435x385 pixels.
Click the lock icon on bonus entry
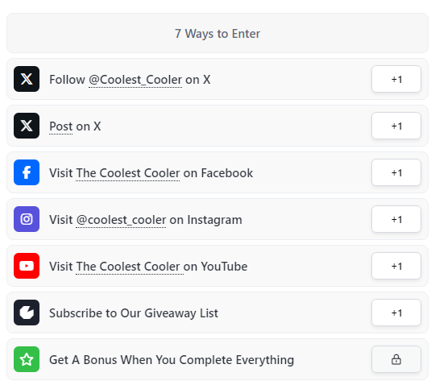pos(396,359)
